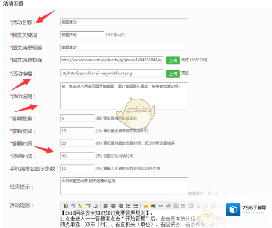This screenshot has width=272, height=228.
Task: Click the print icon in the toolbar
Action: point(213,206)
